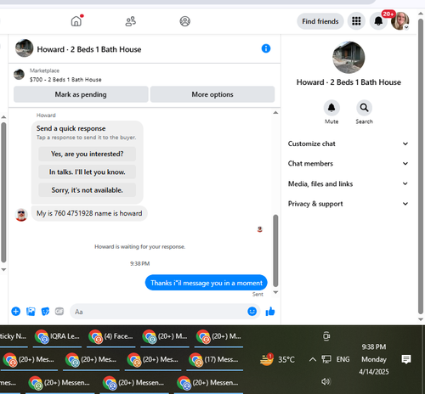Open the listing thumbnail in right panel
Image resolution: width=425 pixels, height=394 pixels.
click(348, 58)
